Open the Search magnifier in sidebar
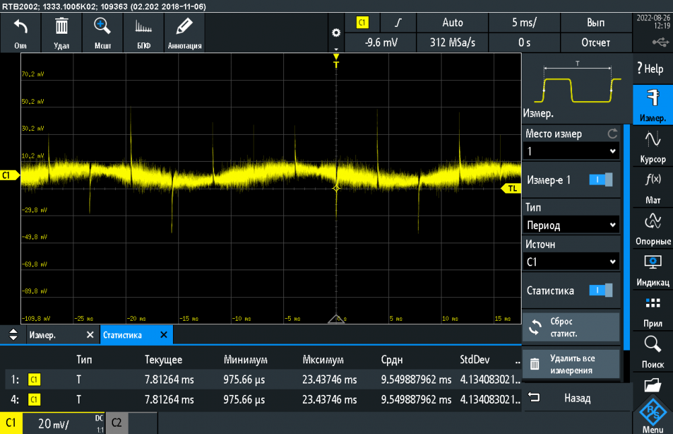Viewport: 673px width, 434px height. point(653,350)
